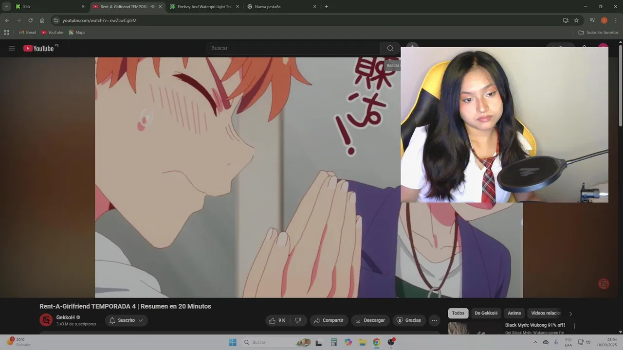Switch to the Kick browser tab
The width and height of the screenshot is (623, 350).
coord(49,7)
